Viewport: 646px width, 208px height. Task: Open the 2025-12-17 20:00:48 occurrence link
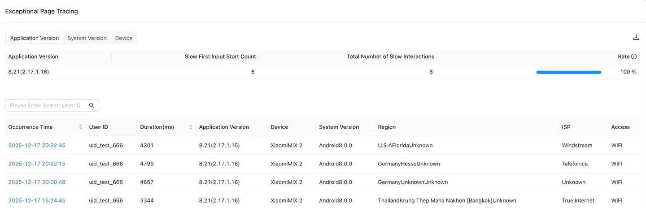click(37, 182)
